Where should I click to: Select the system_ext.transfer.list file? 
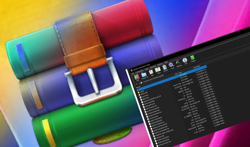(162, 130)
